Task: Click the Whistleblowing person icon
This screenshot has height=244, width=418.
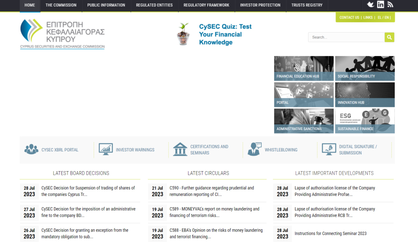Action: pyautogui.click(x=255, y=149)
